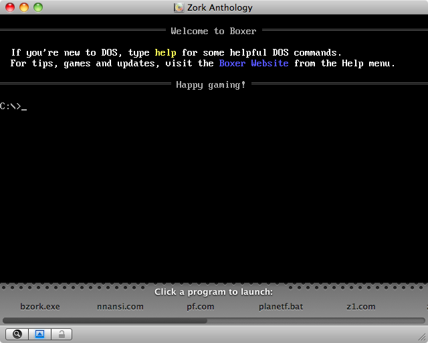Click the Zork Anthology title document icon

coord(179,7)
